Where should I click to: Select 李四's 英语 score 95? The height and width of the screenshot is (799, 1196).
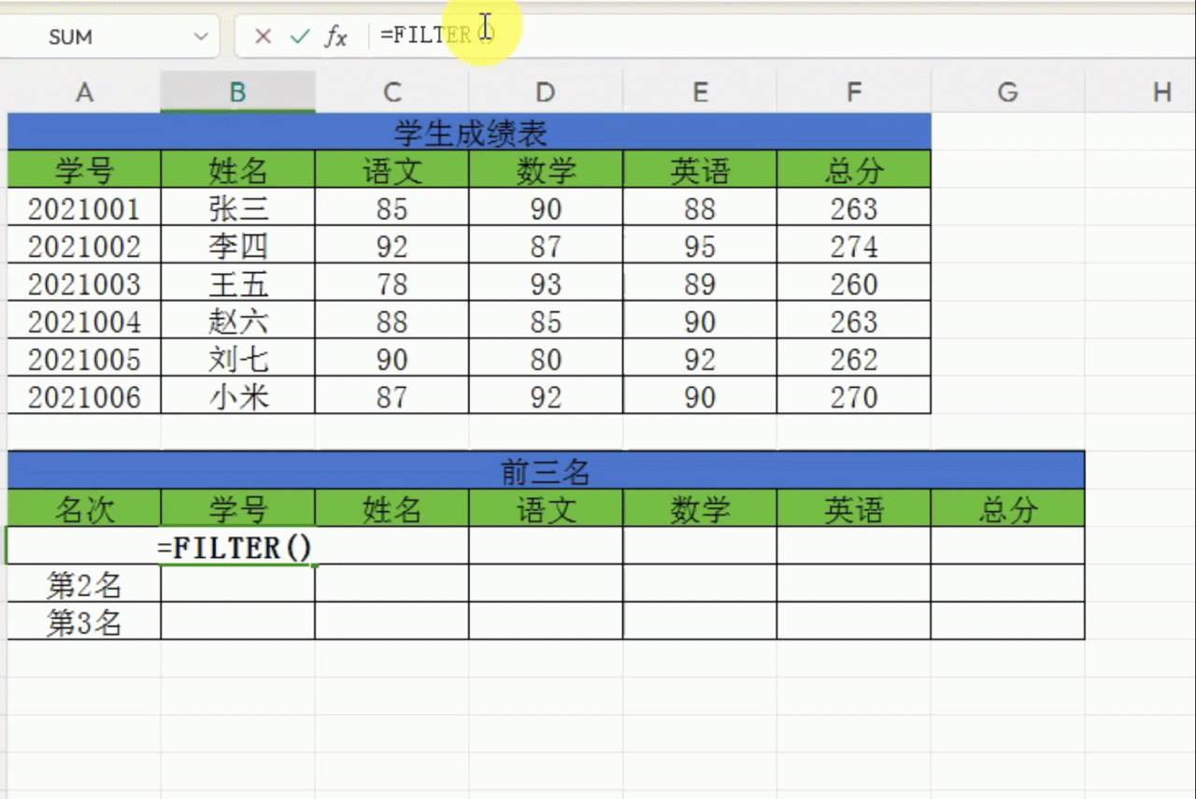coord(700,245)
